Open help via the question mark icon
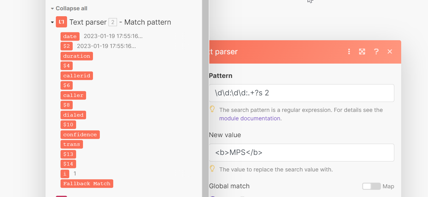This screenshot has width=428, height=197. (376, 52)
